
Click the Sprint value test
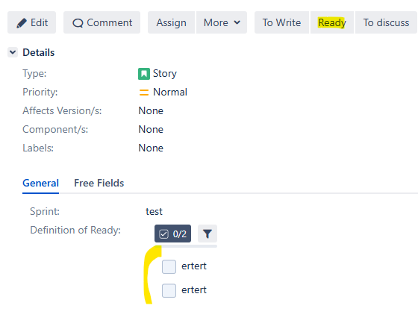(154, 212)
